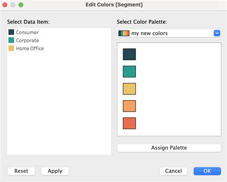Click the 'my new colors' palette name
227x182 pixels.
[x=149, y=33]
